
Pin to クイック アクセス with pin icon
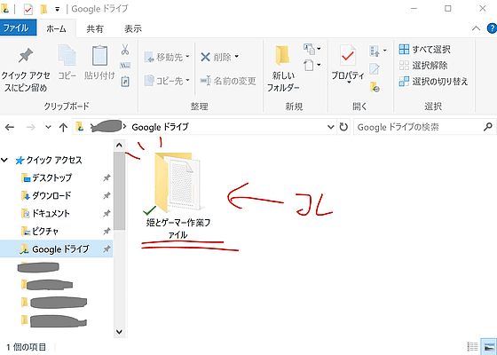pos(26,69)
